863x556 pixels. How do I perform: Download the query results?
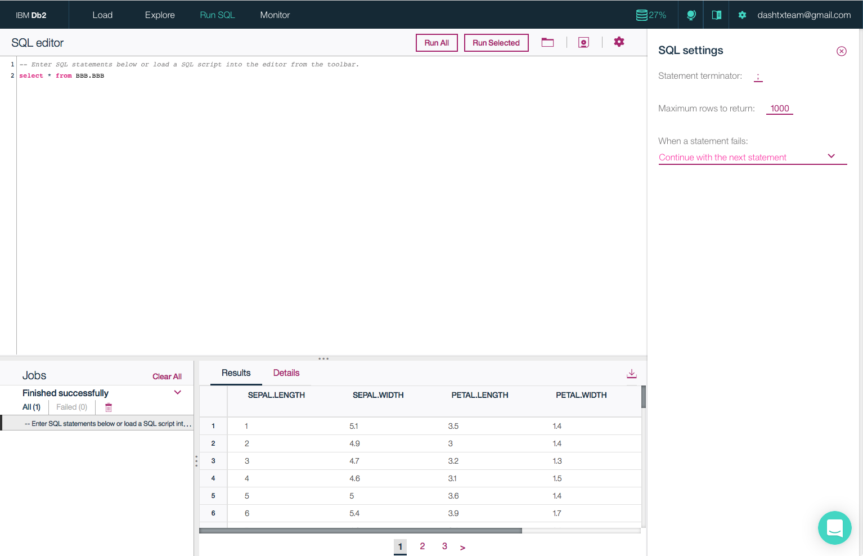[631, 374]
